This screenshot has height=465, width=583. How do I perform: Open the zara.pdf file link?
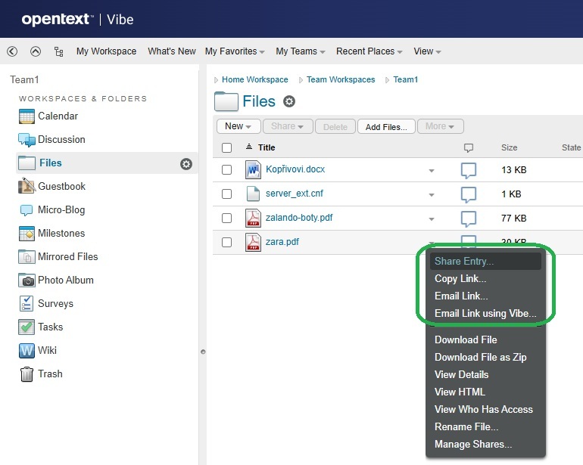(x=282, y=242)
